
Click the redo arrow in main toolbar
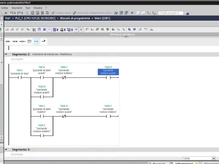(19, 13)
